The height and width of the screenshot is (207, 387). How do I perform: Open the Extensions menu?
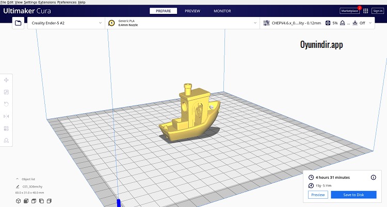coord(47,2)
